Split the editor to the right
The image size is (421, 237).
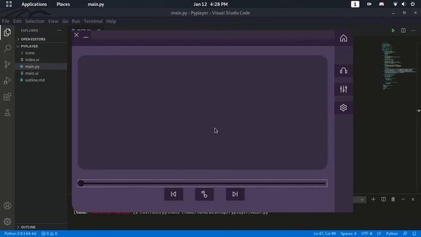click(403, 31)
